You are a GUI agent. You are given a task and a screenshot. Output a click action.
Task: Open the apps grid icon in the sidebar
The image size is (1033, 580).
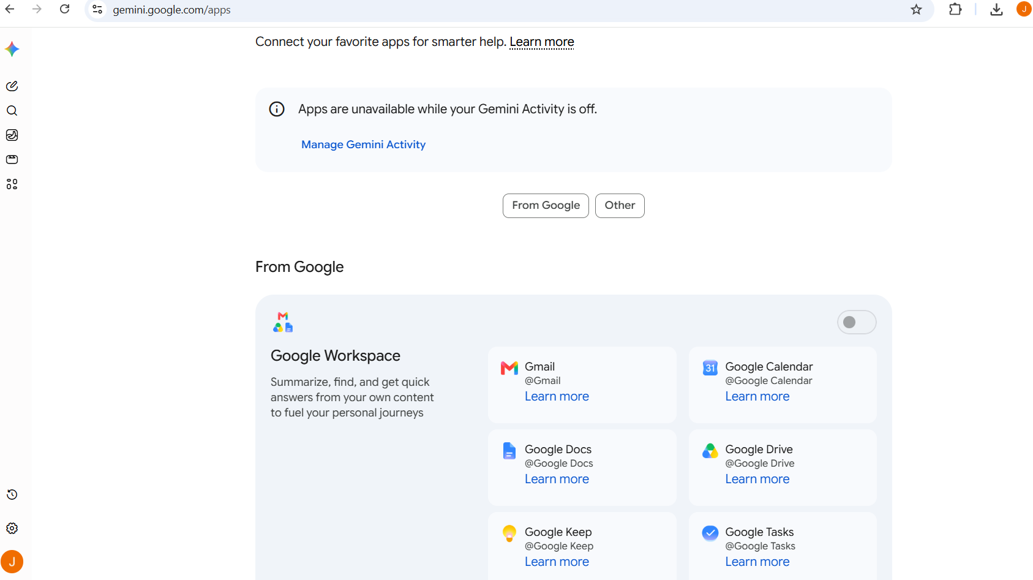(12, 184)
